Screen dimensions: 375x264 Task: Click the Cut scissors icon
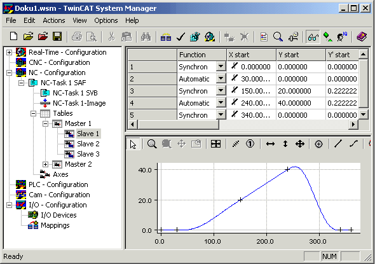111,37
